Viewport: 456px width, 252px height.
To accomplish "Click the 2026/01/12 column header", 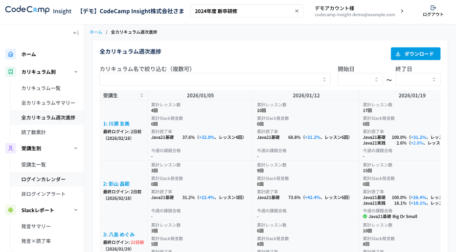I will (306, 95).
